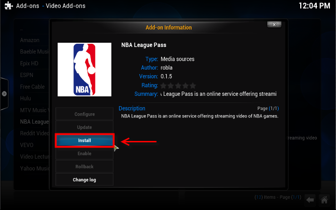The height and width of the screenshot is (210, 336).
Task: Click the Summary text line
Action: click(218, 94)
